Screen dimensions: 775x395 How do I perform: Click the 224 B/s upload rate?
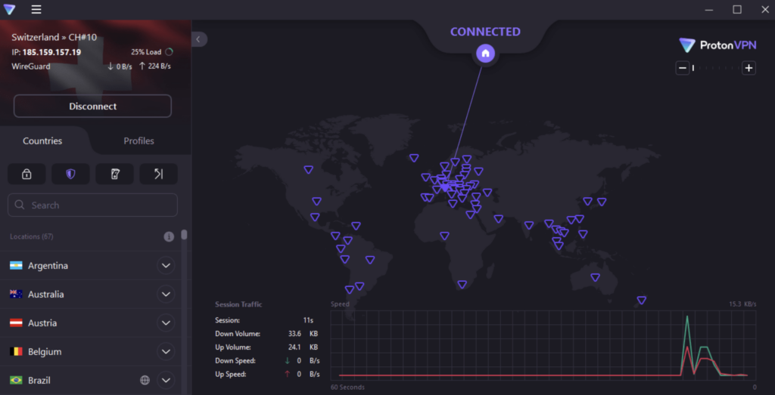154,66
